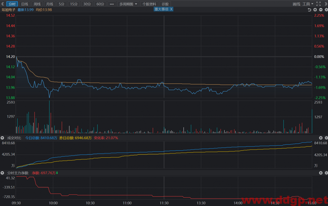
Task: Click the 环旭电子 stock name
Action: pos(9,10)
